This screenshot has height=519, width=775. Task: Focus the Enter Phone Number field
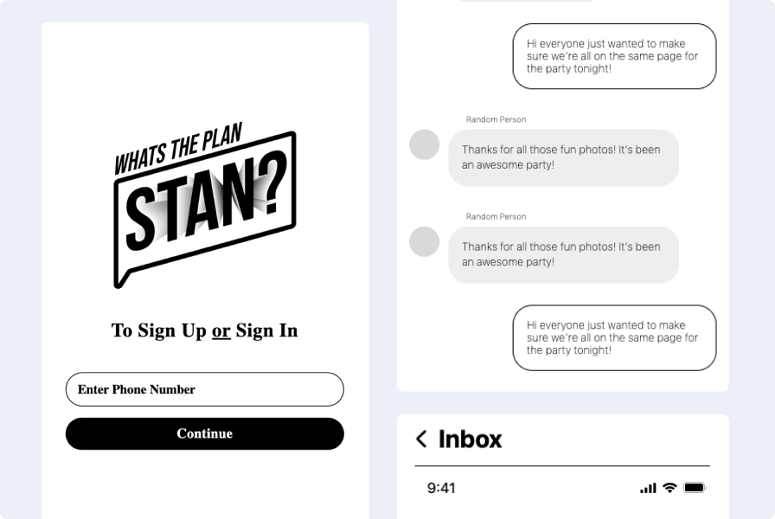click(x=205, y=389)
